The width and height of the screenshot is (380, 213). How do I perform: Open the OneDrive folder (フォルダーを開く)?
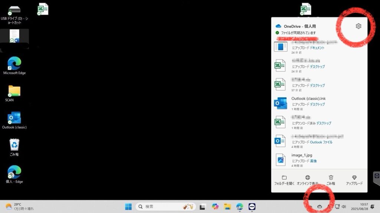click(x=284, y=180)
